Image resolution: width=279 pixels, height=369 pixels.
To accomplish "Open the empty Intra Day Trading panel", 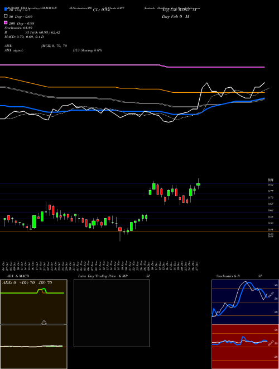I will point(112,313).
